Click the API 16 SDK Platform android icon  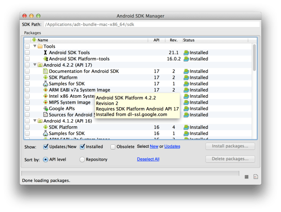pos(45,127)
